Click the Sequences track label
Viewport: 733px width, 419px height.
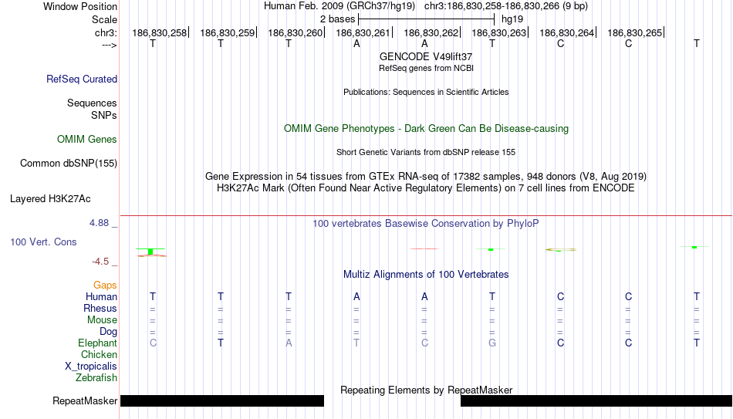coord(92,103)
